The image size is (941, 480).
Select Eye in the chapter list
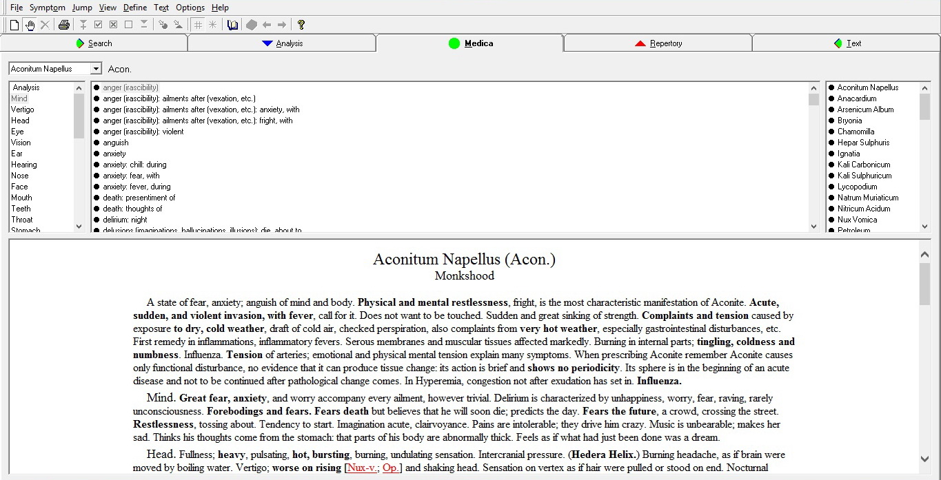tap(17, 132)
